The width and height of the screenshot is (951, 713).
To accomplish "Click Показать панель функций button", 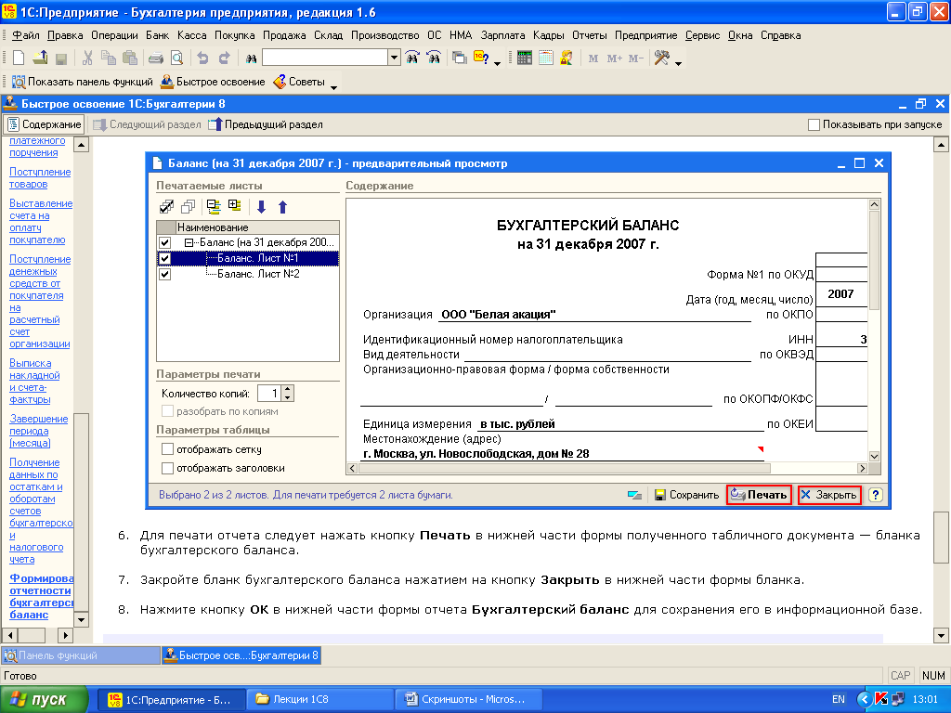I will click(83, 82).
